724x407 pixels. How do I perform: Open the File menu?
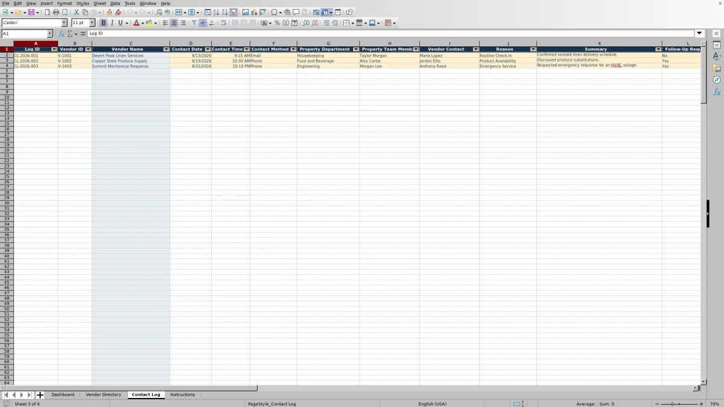[x=5, y=3]
